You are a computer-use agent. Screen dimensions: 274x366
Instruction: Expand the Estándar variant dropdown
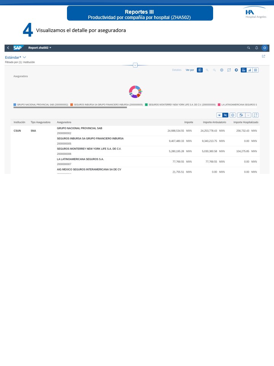(x=24, y=57)
